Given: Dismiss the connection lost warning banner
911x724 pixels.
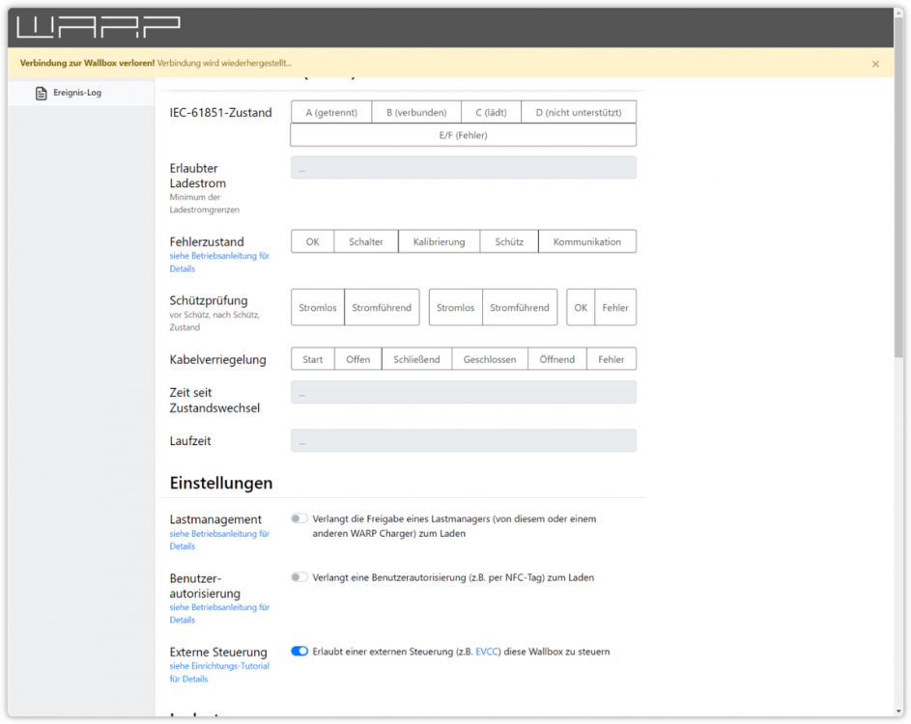Looking at the screenshot, I should 875,62.
